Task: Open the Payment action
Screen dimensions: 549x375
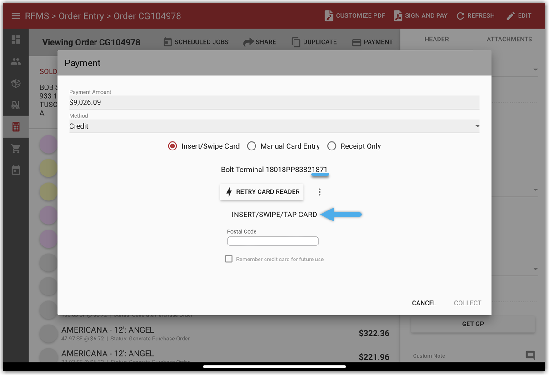Action: coord(372,42)
